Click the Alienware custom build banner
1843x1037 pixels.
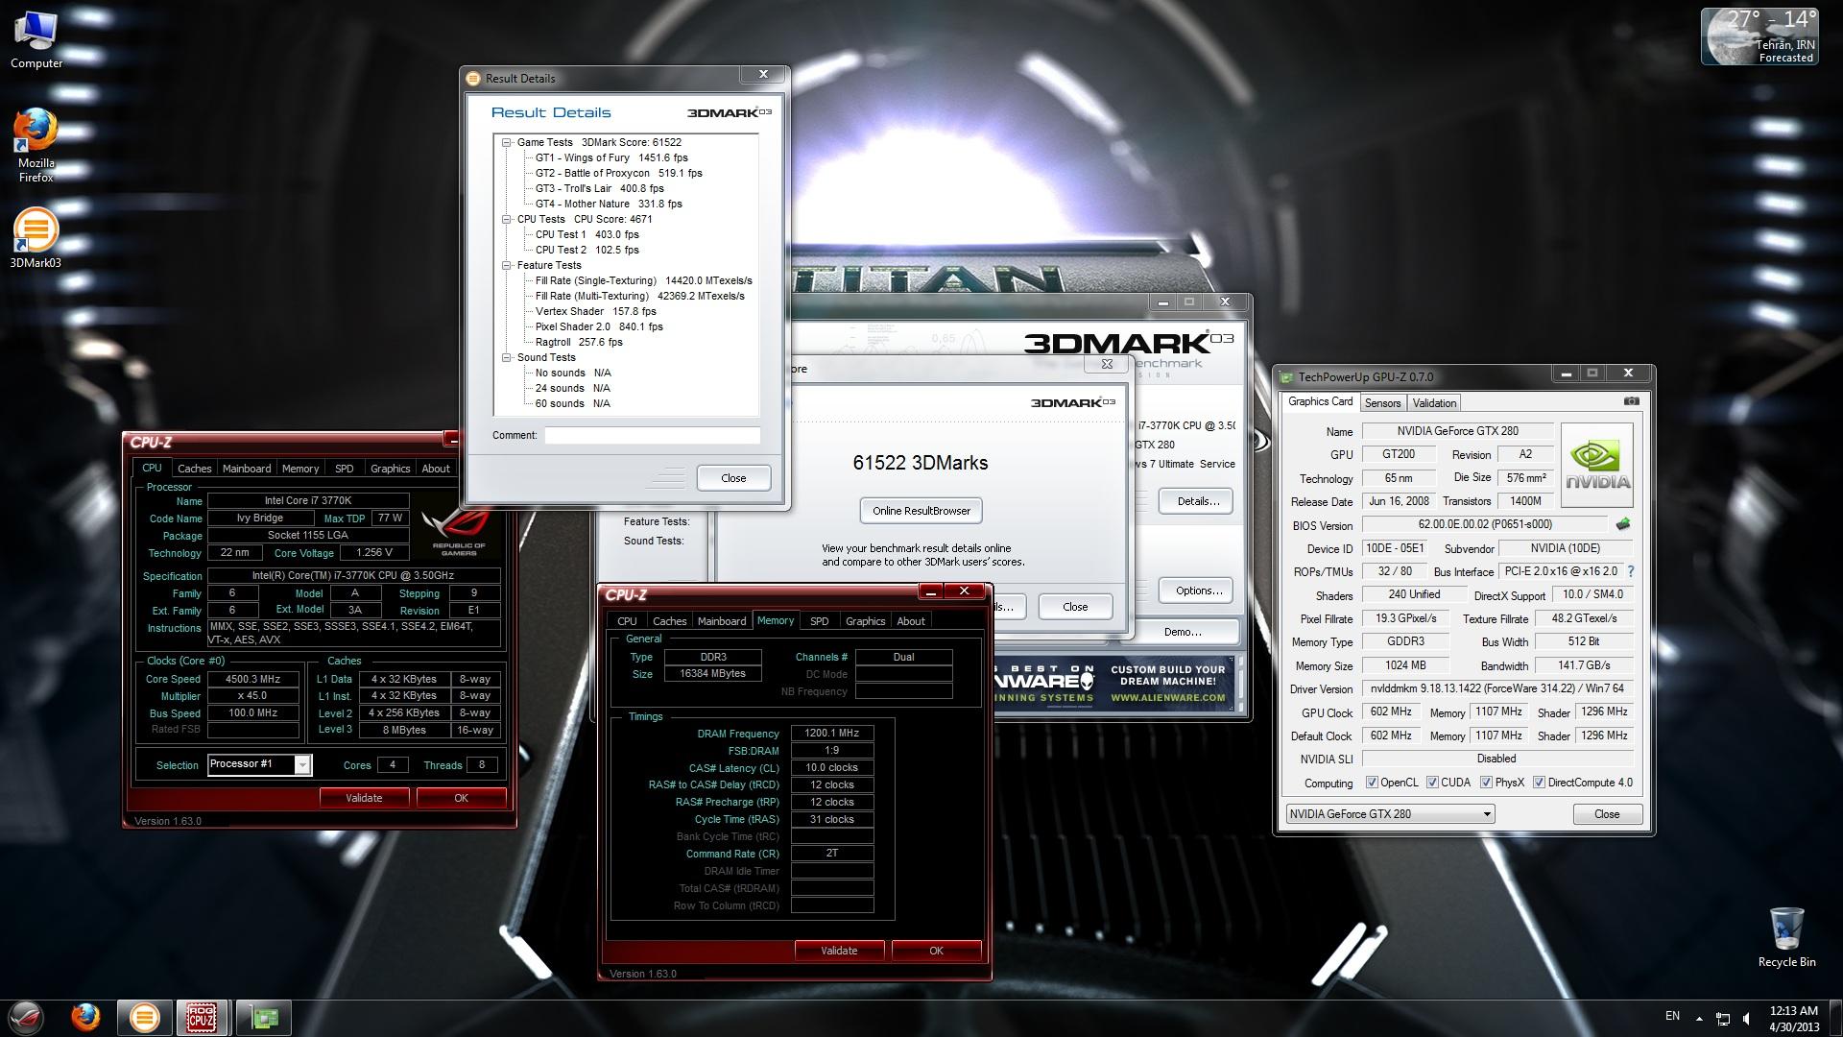[1115, 683]
